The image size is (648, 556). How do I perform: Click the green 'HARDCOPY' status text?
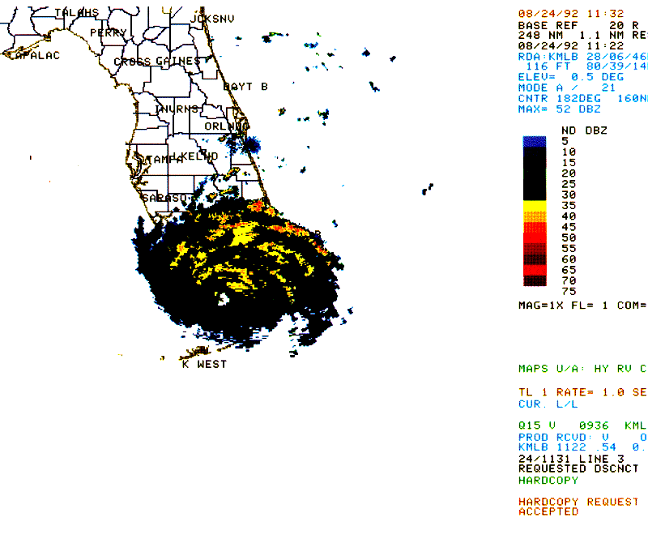548,481
